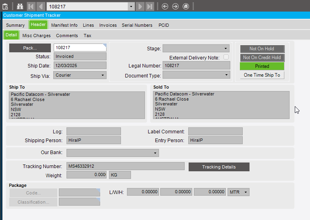Click the Label Comment field
The height and width of the screenshot is (220, 310).
[x=215, y=131]
